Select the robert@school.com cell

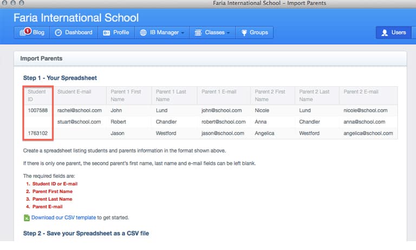click(x=223, y=122)
